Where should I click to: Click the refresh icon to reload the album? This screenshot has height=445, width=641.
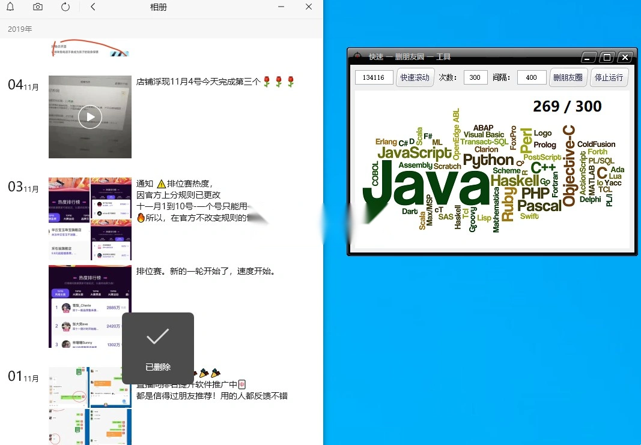point(65,7)
